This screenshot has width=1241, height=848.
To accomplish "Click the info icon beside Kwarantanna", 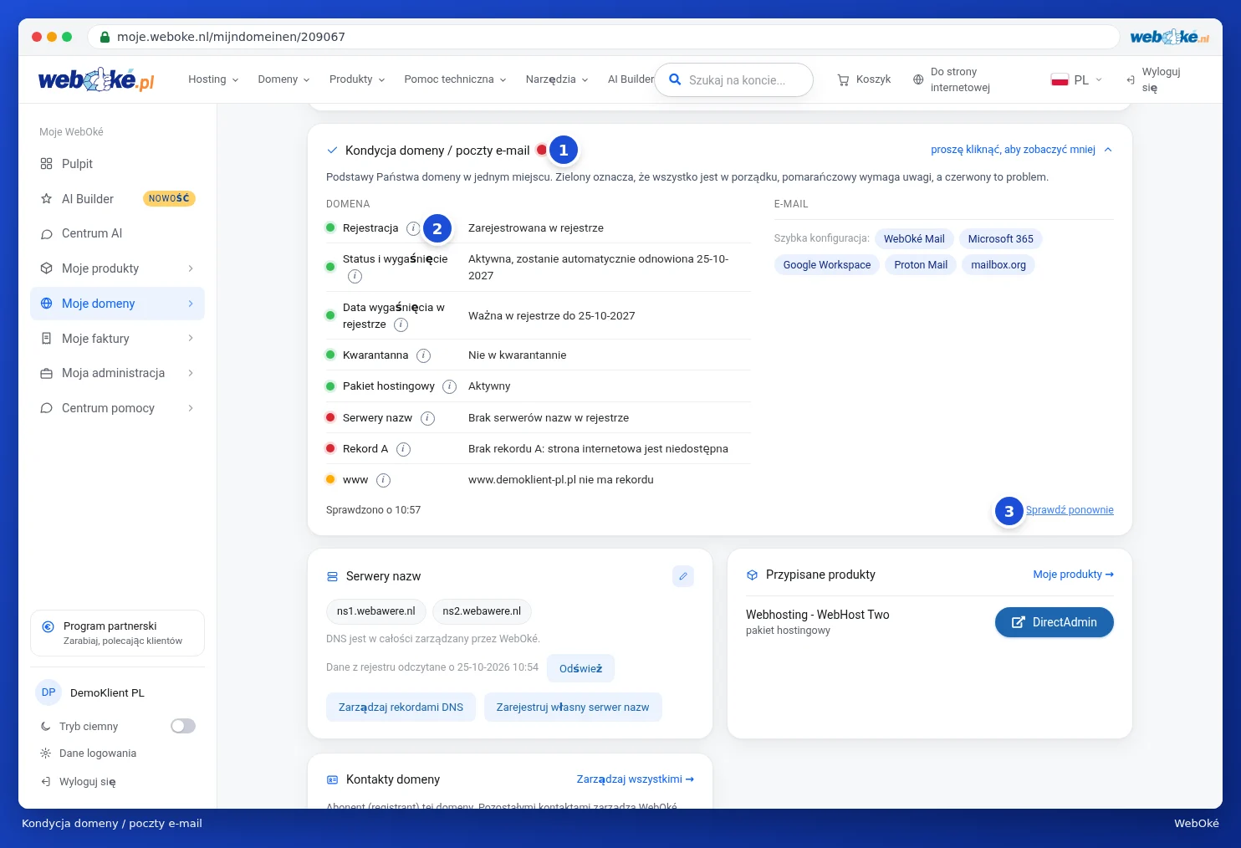I will point(423,355).
